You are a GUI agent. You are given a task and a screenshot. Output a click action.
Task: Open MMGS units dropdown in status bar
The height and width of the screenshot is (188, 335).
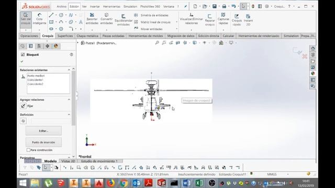[288, 174]
